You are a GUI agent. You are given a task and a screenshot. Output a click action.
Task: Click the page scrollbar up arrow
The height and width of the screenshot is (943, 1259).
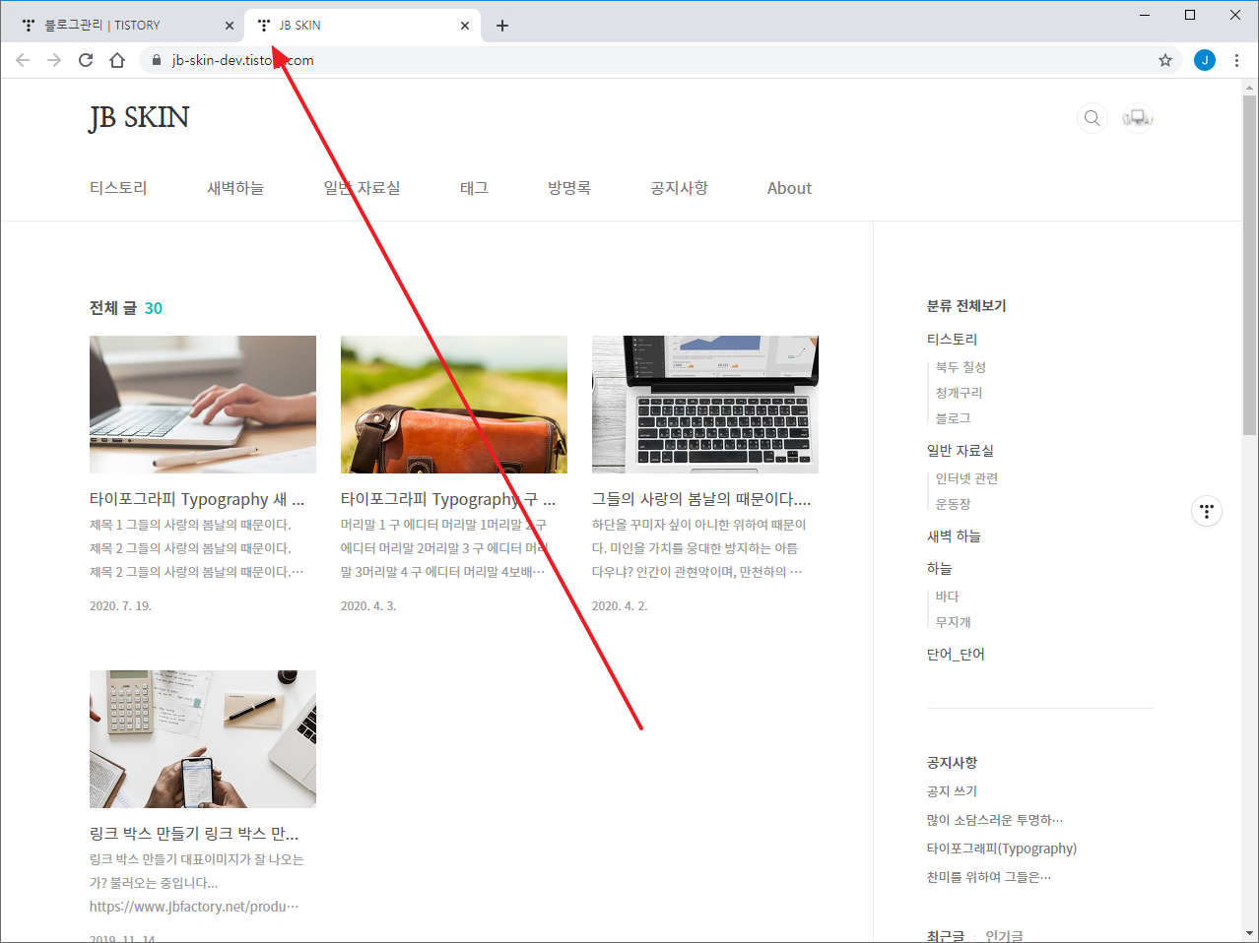(x=1250, y=87)
